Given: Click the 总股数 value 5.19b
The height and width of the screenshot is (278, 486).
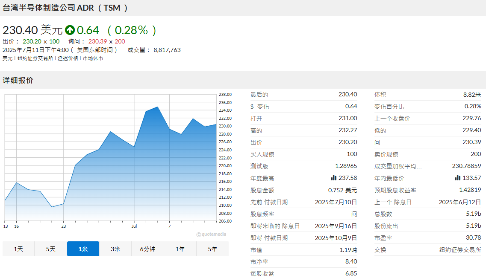Looking at the screenshot, I should [x=474, y=214].
